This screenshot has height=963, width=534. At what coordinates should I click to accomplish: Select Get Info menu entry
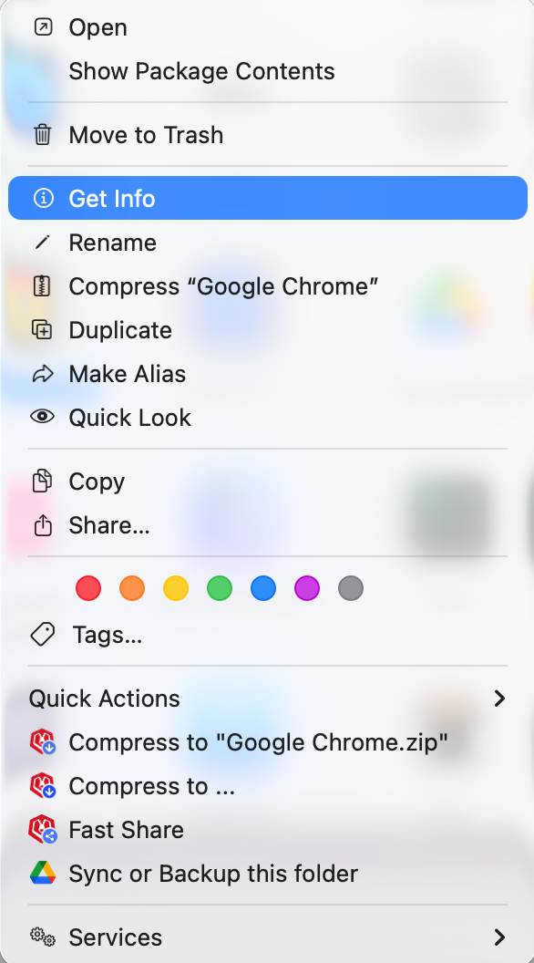click(x=268, y=199)
